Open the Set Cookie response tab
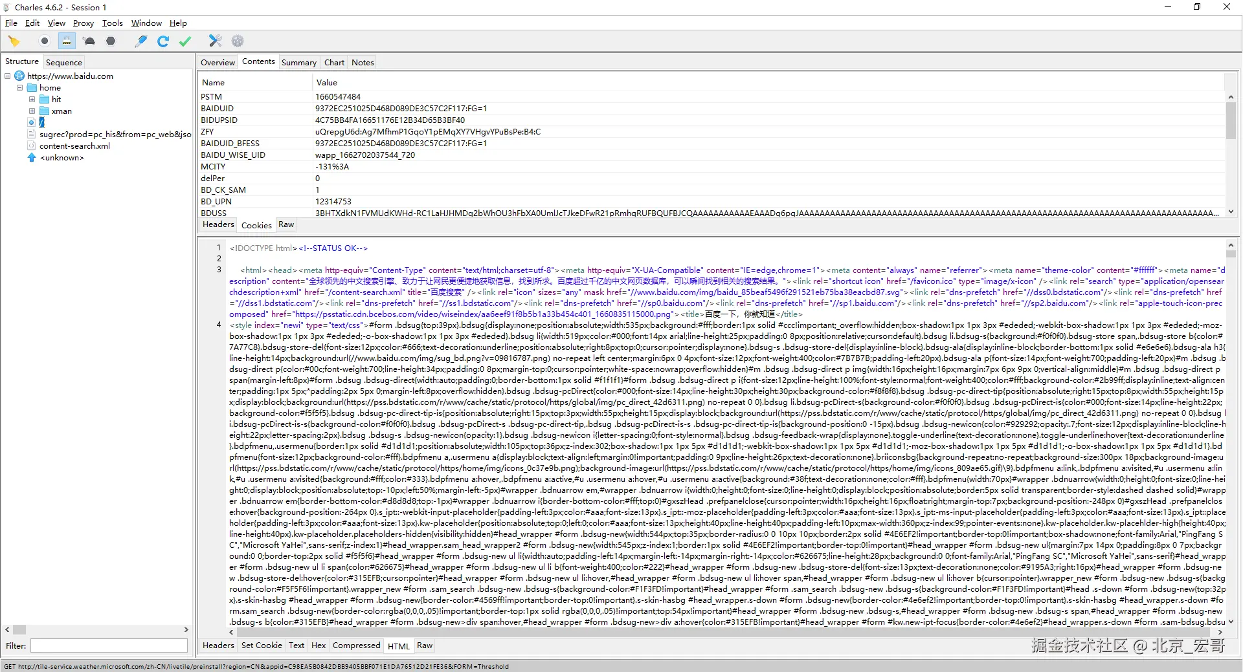1243x672 pixels. [x=262, y=645]
